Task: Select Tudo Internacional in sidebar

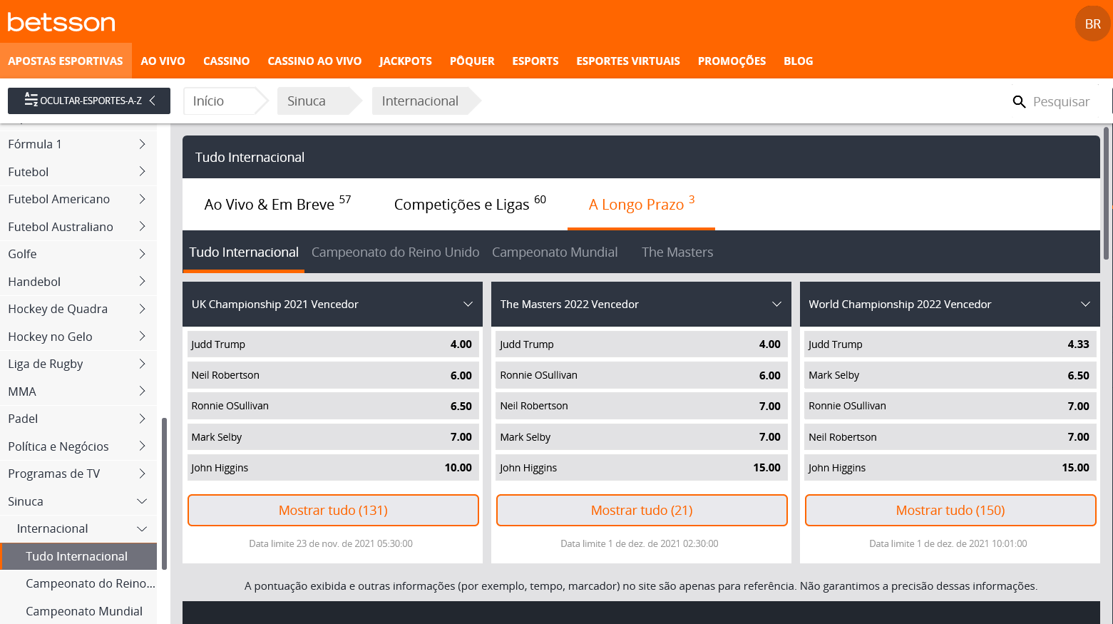Action: (x=78, y=556)
